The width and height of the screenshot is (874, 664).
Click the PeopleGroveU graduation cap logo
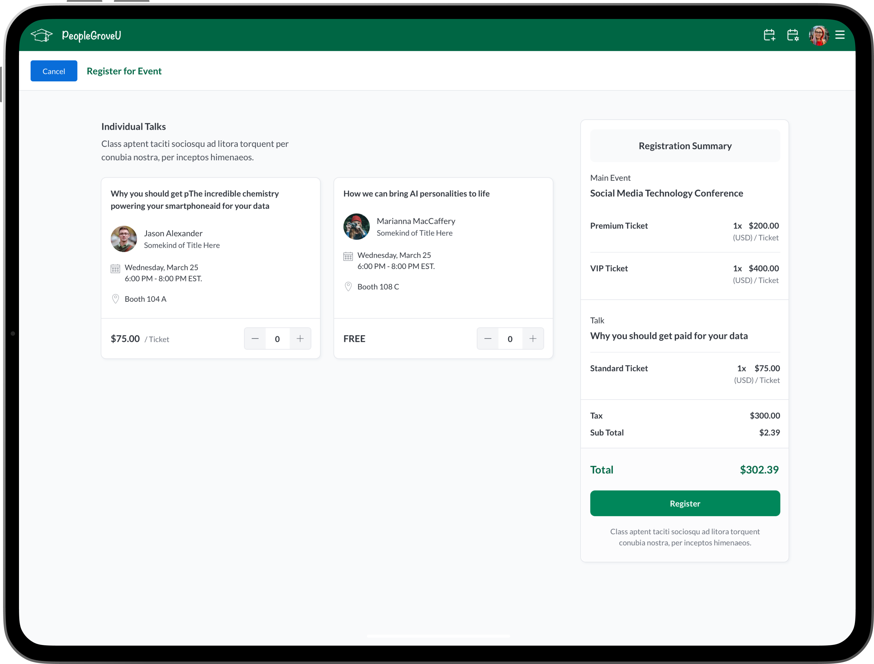click(42, 35)
